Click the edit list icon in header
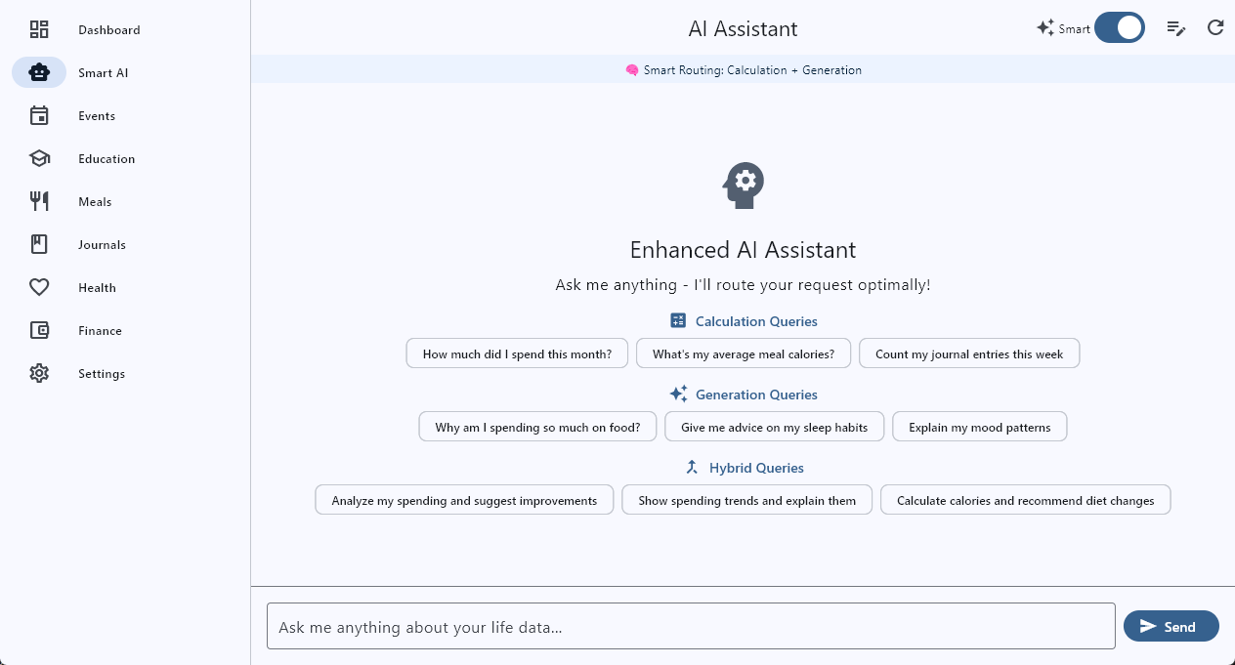 click(1176, 27)
